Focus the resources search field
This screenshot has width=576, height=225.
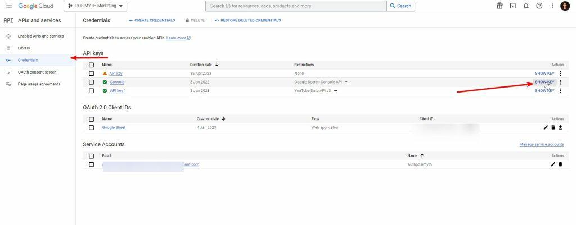tap(296, 6)
